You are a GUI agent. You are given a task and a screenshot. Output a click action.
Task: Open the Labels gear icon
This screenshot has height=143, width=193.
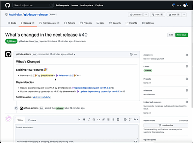(x=187, y=66)
